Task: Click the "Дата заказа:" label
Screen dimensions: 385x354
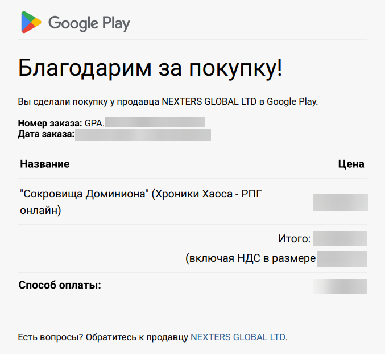Action: click(x=46, y=134)
